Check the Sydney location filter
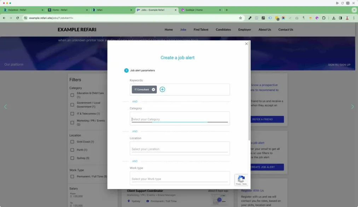This screenshot has height=207, width=358. (x=72, y=158)
